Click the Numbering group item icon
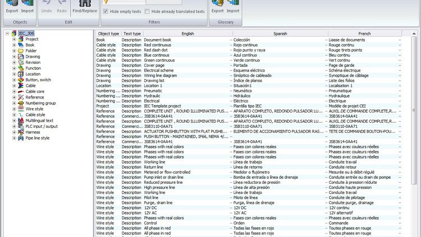The image size is (421, 237). pyautogui.click(x=21, y=103)
